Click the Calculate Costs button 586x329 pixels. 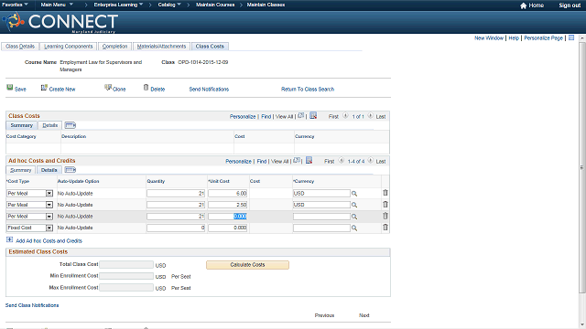click(247, 265)
